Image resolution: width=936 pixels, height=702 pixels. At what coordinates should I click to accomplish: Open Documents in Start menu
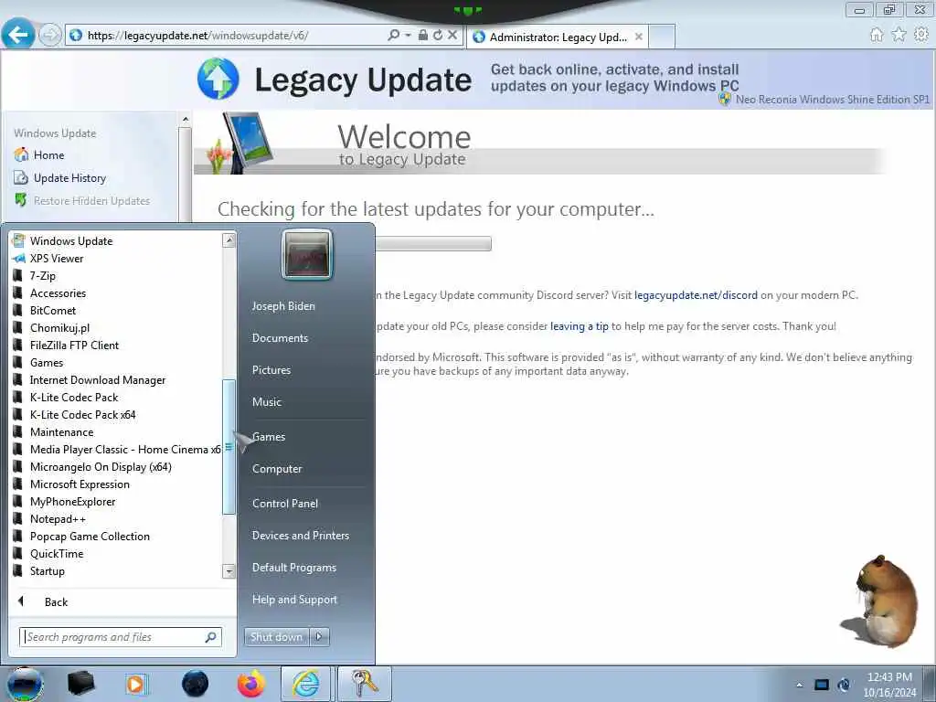pos(280,338)
